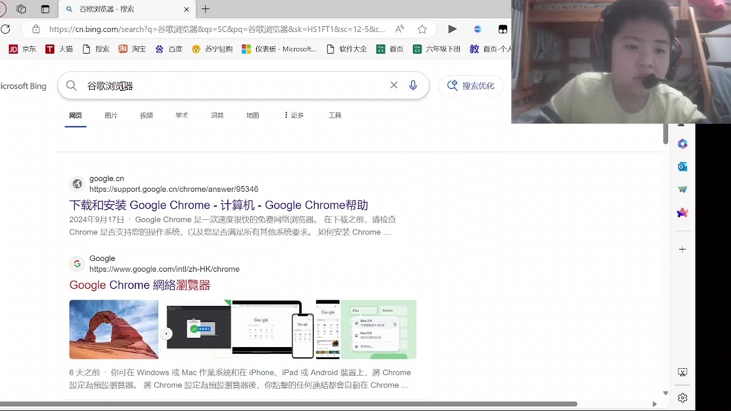The height and width of the screenshot is (411, 731).
Task: Select the 网页 results tab
Action: coord(75,115)
